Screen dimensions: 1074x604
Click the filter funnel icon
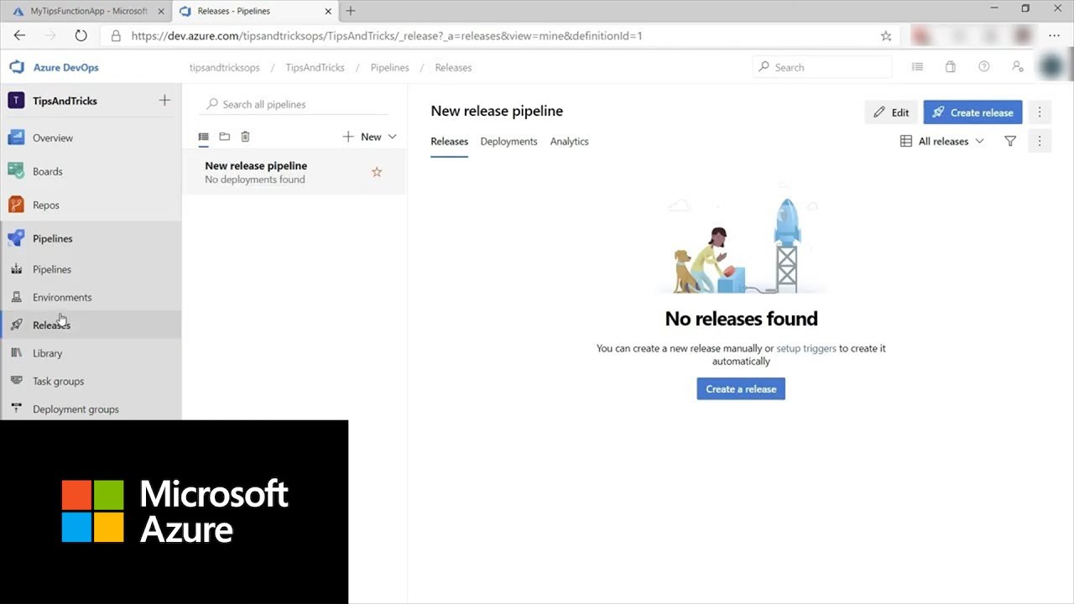point(1010,142)
